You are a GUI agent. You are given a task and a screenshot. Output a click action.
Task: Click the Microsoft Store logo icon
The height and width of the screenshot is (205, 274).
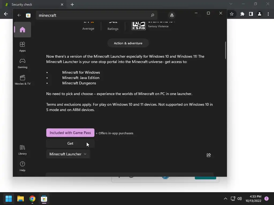point(28,15)
